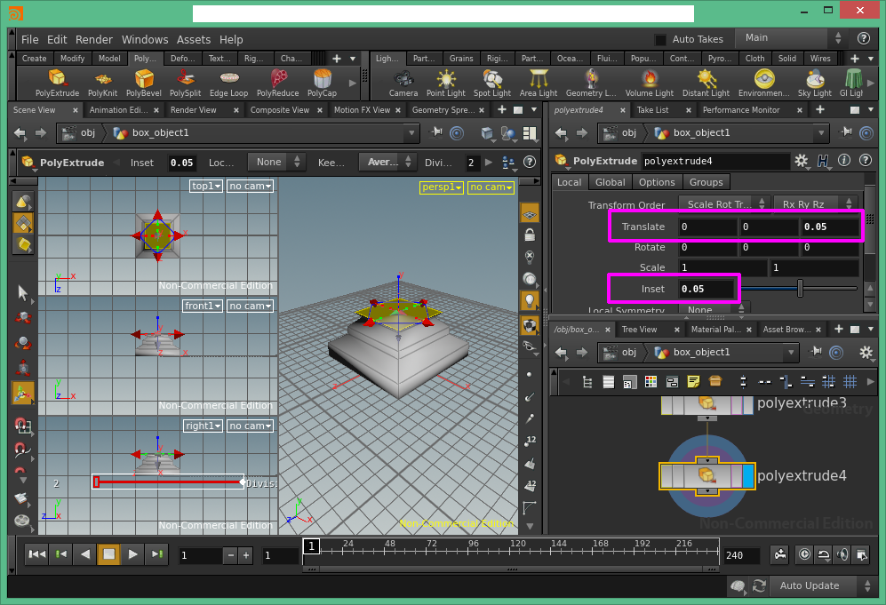Add a Geometry Light from the shelf
This screenshot has width=886, height=605.
click(591, 83)
